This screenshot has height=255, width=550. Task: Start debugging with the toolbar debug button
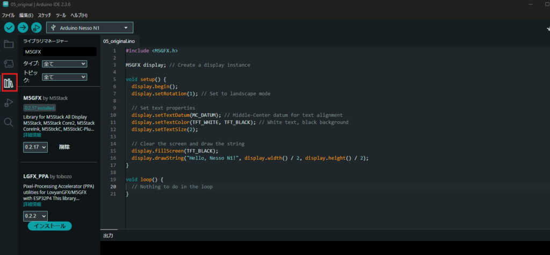pos(37,27)
